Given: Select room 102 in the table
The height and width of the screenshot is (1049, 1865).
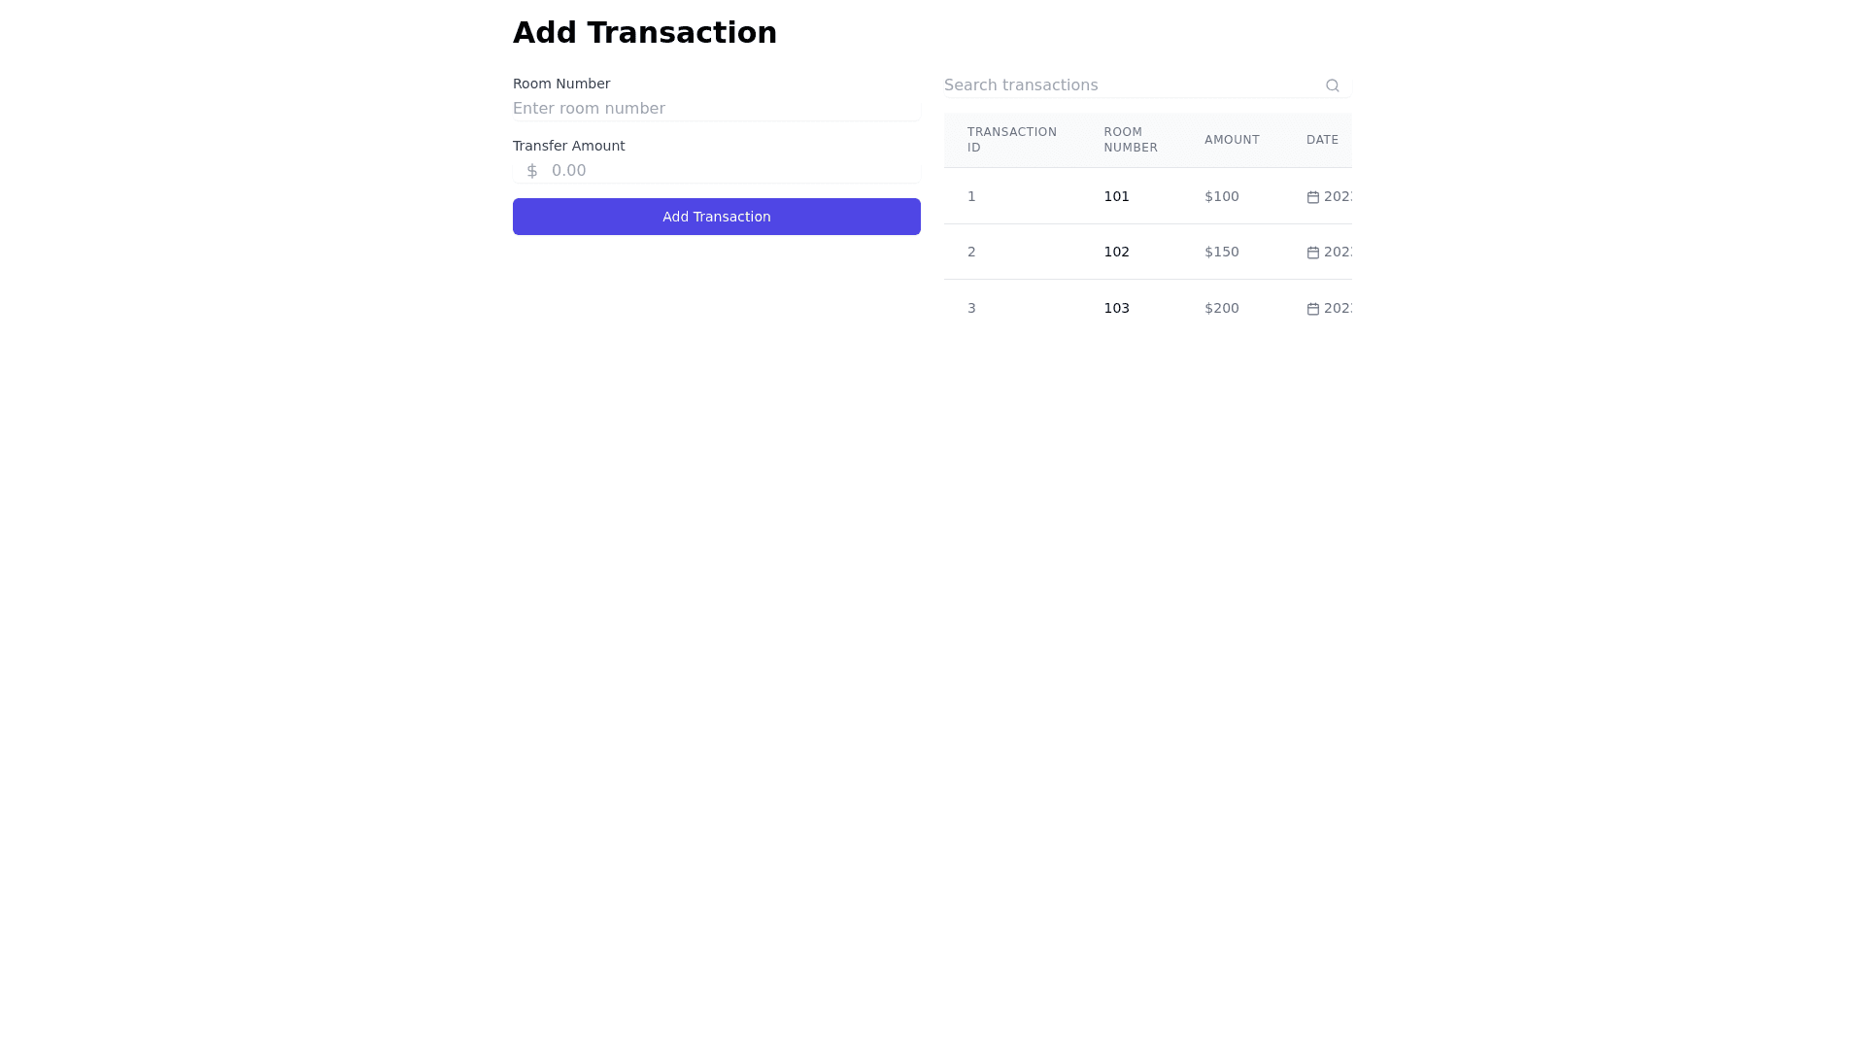Looking at the screenshot, I should [x=1116, y=252].
